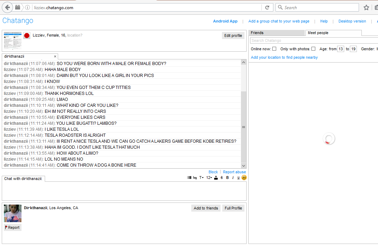Close the dirkthanazii chat tab
Screen dimensions: 378x245
coord(55,56)
